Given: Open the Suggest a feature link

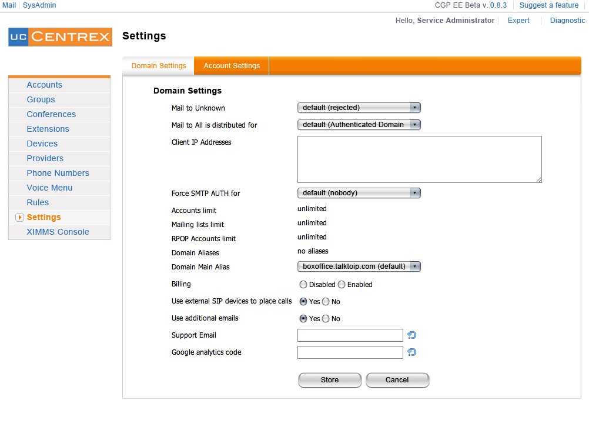Looking at the screenshot, I should pos(549,5).
